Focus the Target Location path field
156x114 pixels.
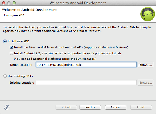point(86,65)
